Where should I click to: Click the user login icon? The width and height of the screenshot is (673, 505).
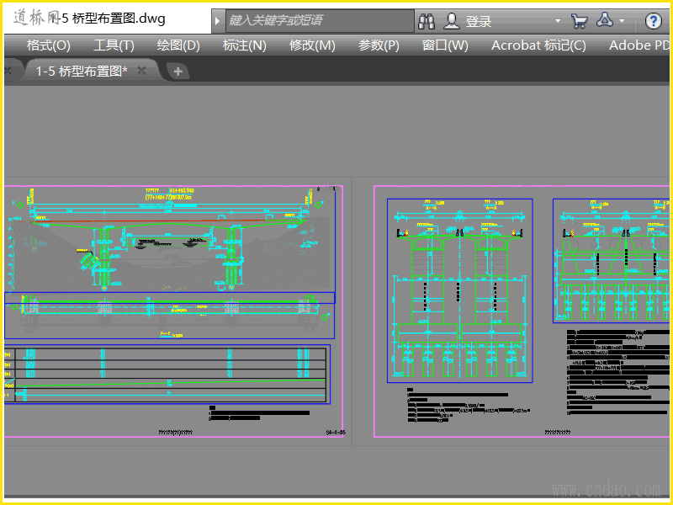452,20
